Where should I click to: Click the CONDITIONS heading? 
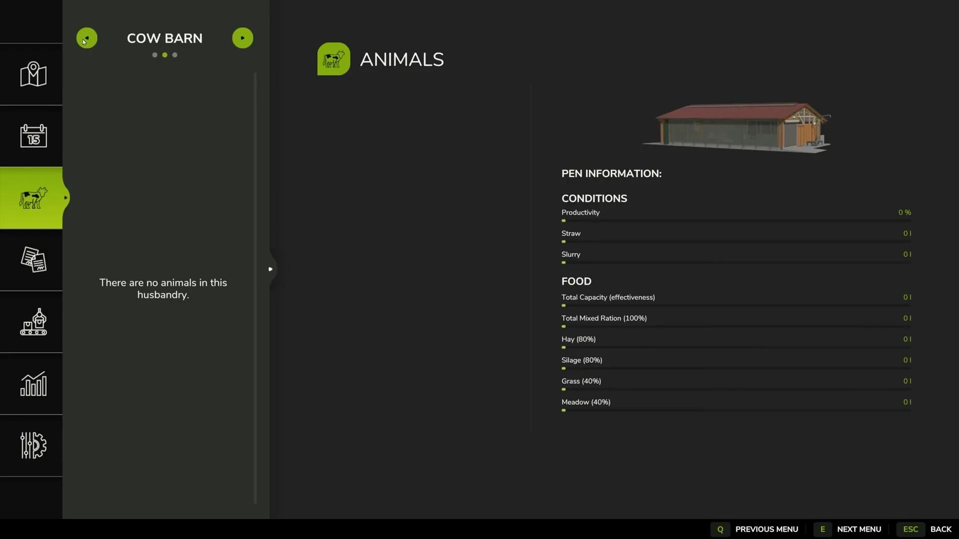[x=594, y=198]
